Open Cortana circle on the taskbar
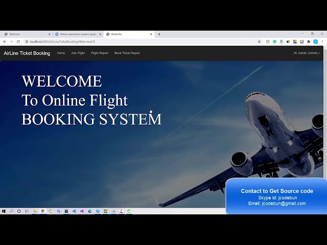The height and width of the screenshot is (245, 327). [19, 211]
